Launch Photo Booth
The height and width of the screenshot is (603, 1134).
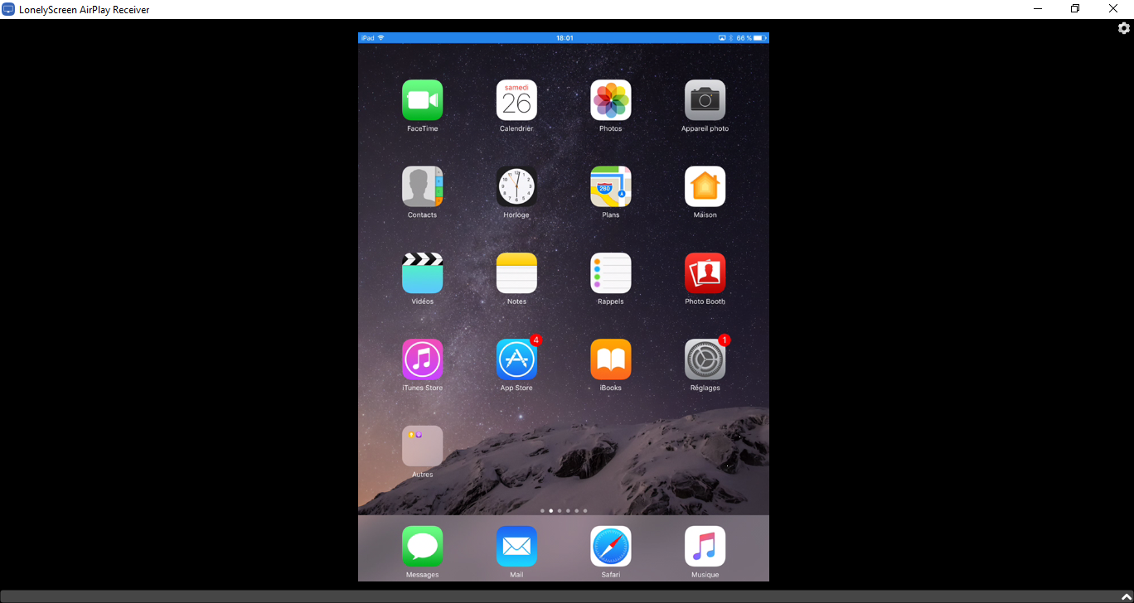pyautogui.click(x=705, y=273)
